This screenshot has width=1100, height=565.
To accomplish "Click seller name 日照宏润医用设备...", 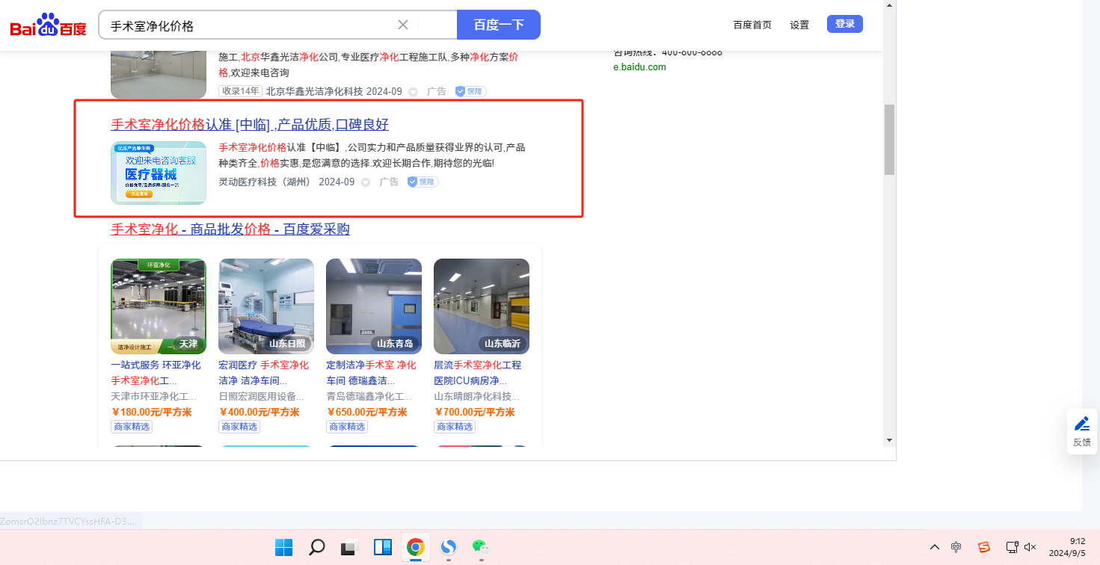I will pyautogui.click(x=262, y=396).
